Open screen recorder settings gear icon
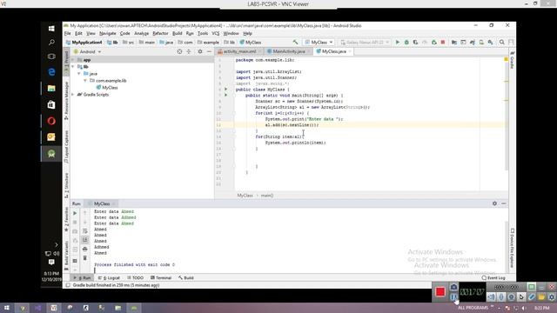The width and height of the screenshot is (557, 313). click(x=551, y=297)
